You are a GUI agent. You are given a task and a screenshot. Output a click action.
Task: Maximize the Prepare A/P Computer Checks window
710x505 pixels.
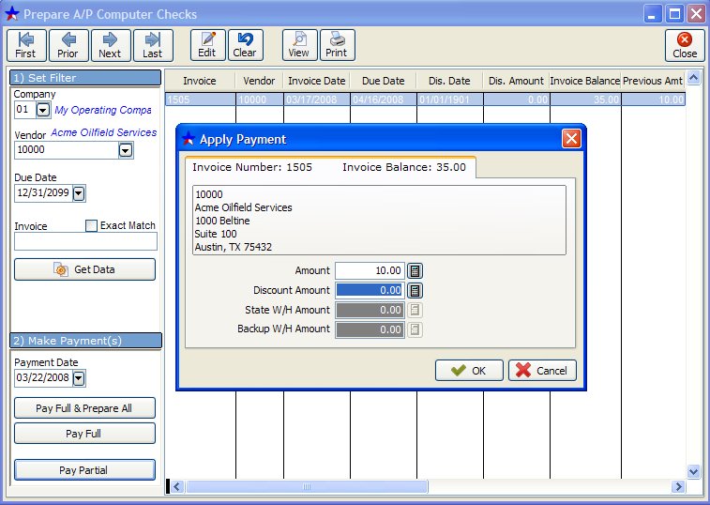pos(674,14)
